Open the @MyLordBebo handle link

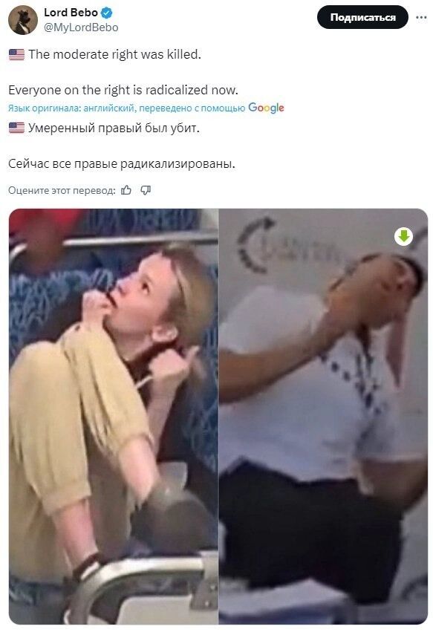(x=81, y=27)
